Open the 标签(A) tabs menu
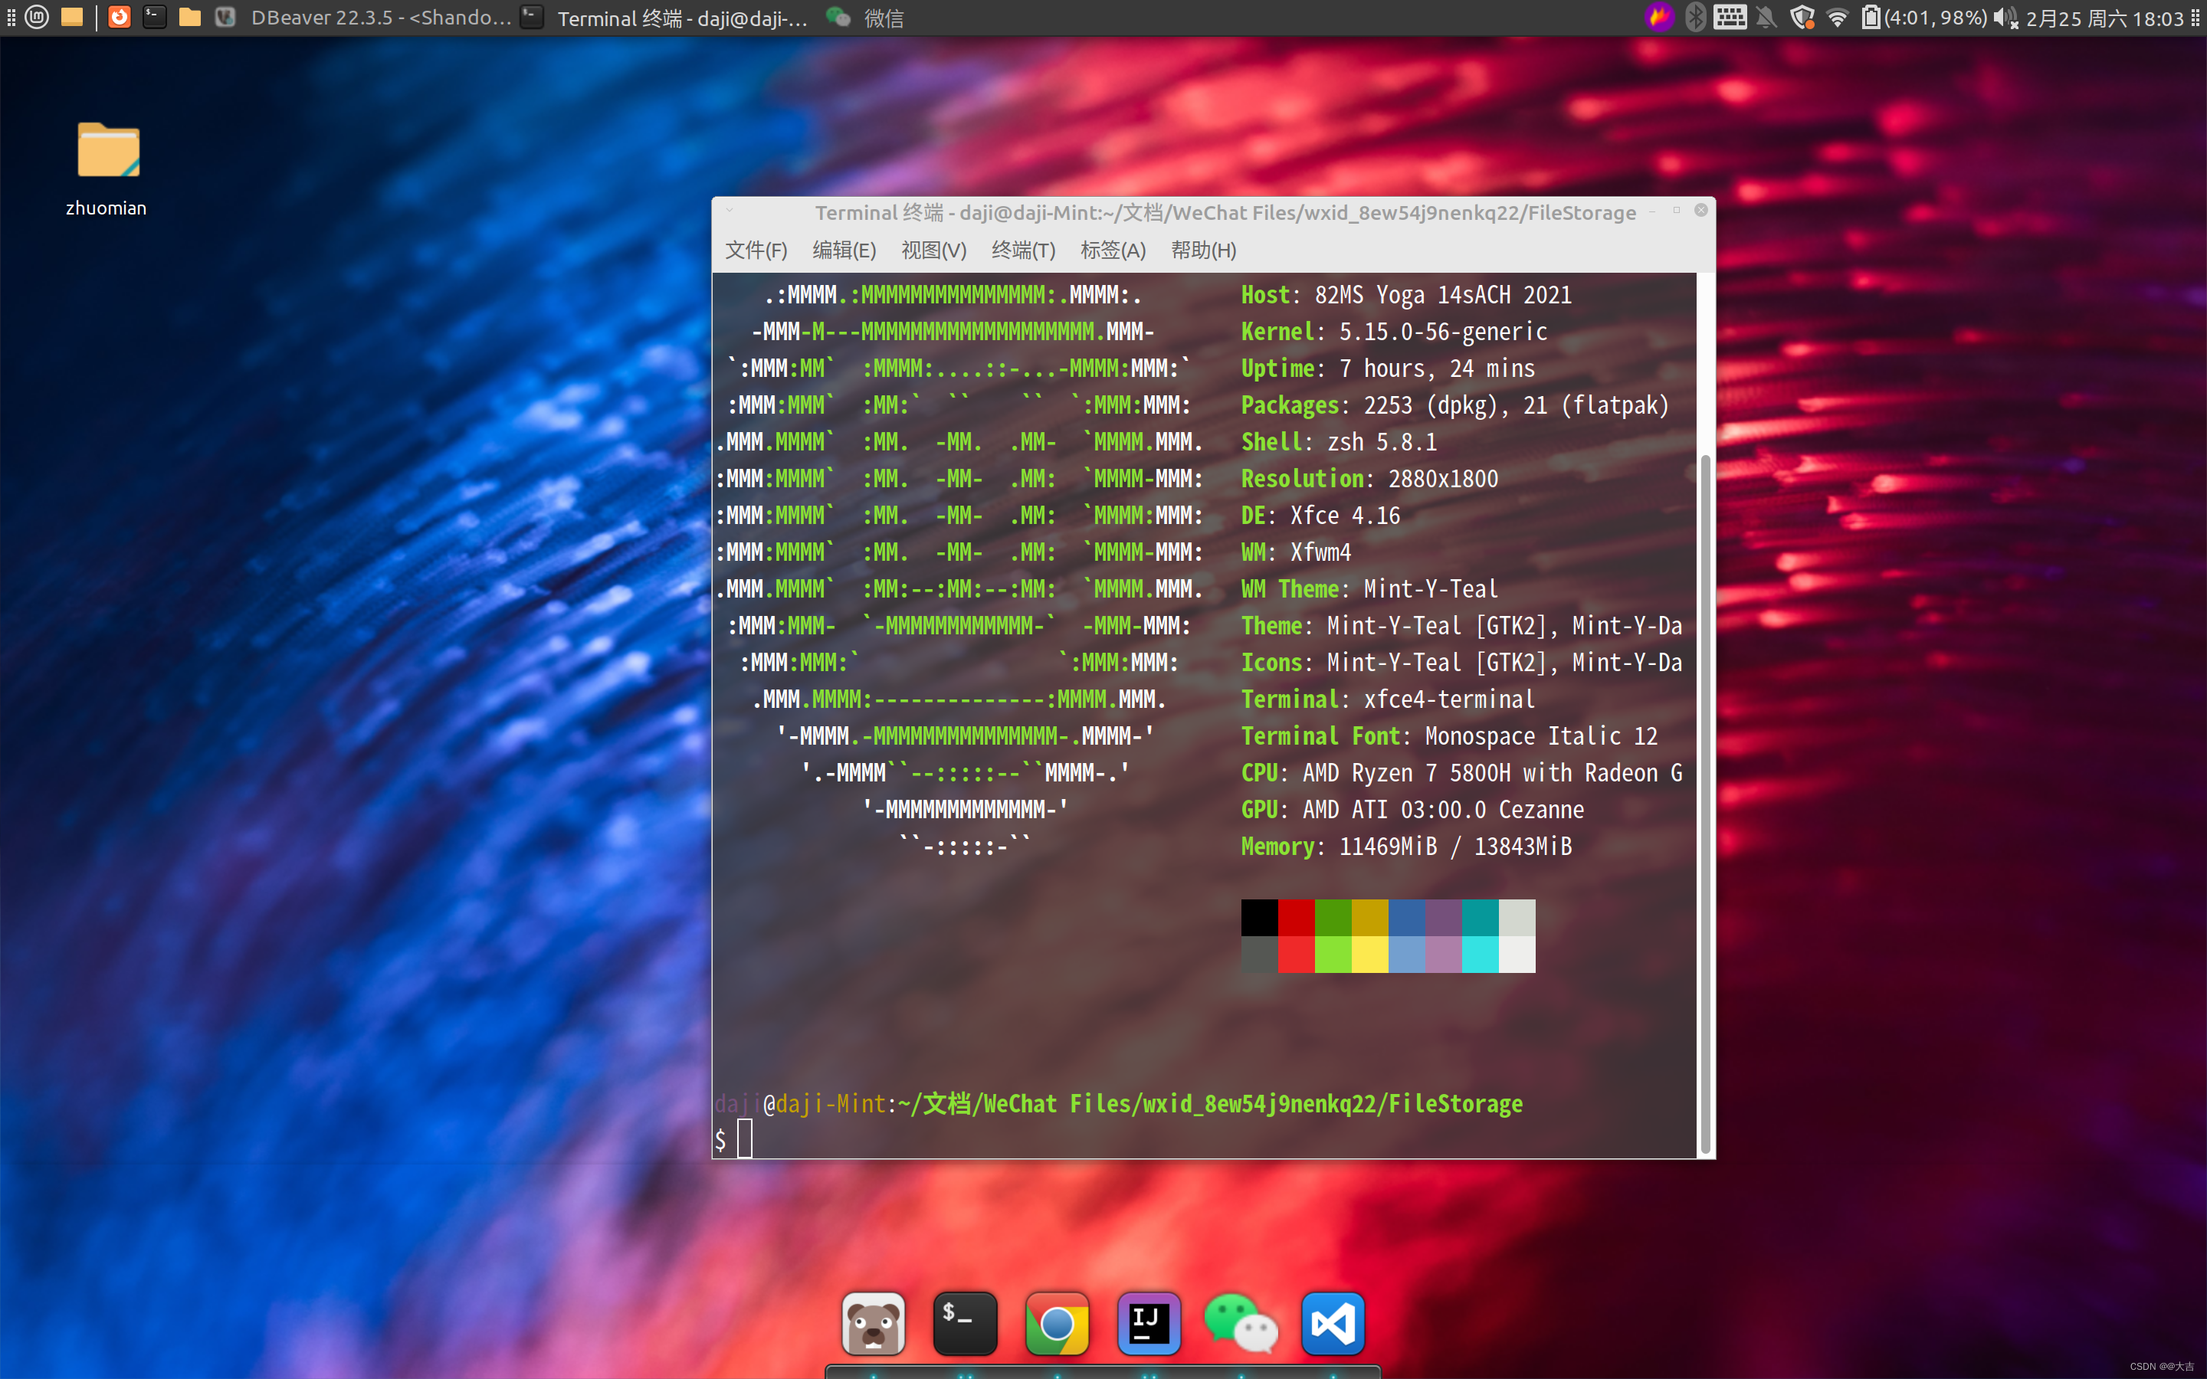 click(x=1112, y=250)
